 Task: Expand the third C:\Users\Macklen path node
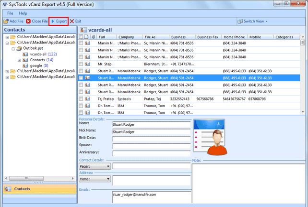pyautogui.click(x=7, y=72)
